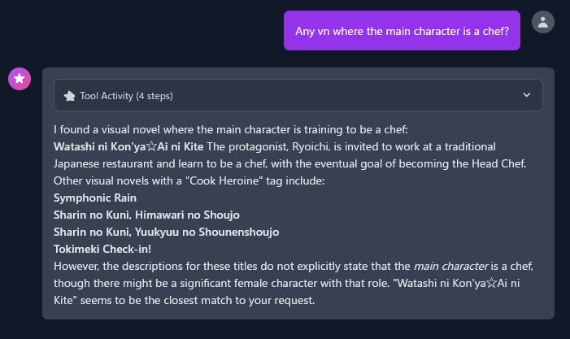The height and width of the screenshot is (339, 570).
Task: Click the user profile avatar icon
Action: click(542, 22)
